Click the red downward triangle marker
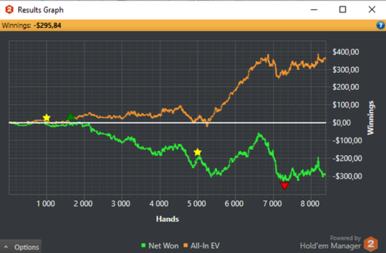The image size is (386, 253). pos(285,186)
